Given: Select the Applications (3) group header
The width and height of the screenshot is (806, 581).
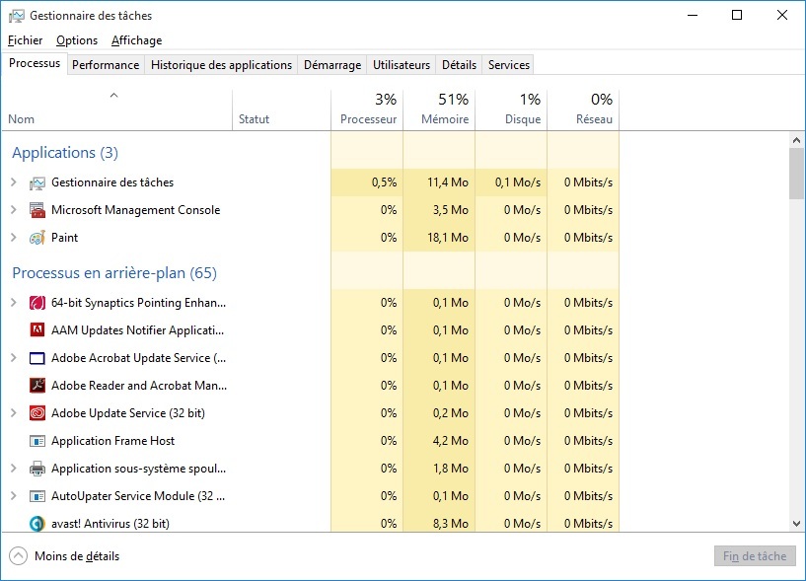Looking at the screenshot, I should point(65,153).
